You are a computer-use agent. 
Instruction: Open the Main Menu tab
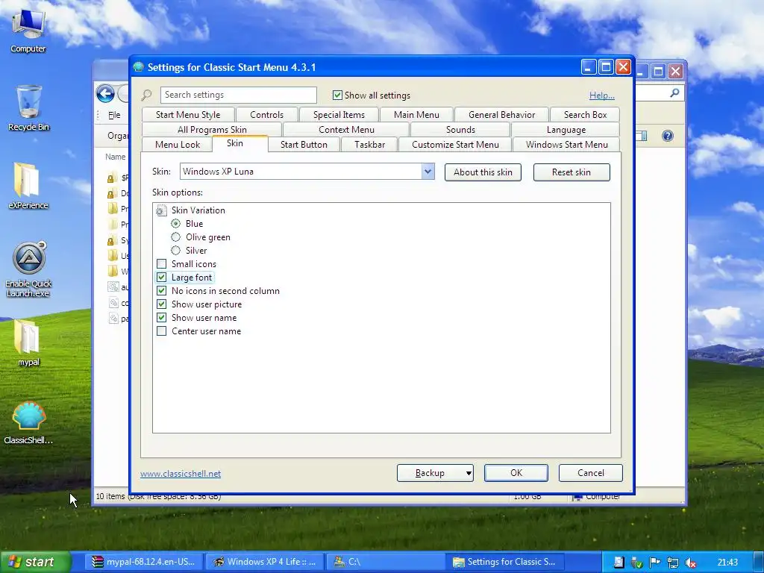(416, 114)
